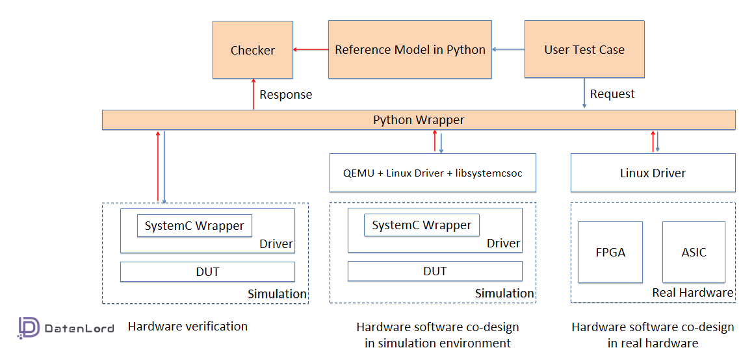
Task: Click the Request arrow label
Action: coord(612,94)
